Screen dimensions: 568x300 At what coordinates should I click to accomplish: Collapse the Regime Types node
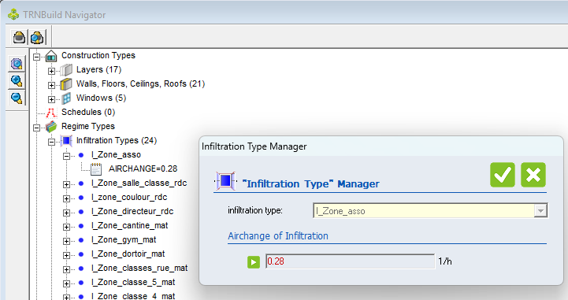point(36,128)
